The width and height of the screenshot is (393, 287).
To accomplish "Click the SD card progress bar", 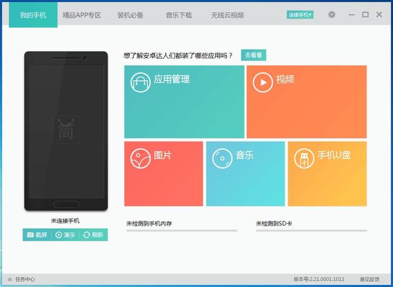I will 311,231.
